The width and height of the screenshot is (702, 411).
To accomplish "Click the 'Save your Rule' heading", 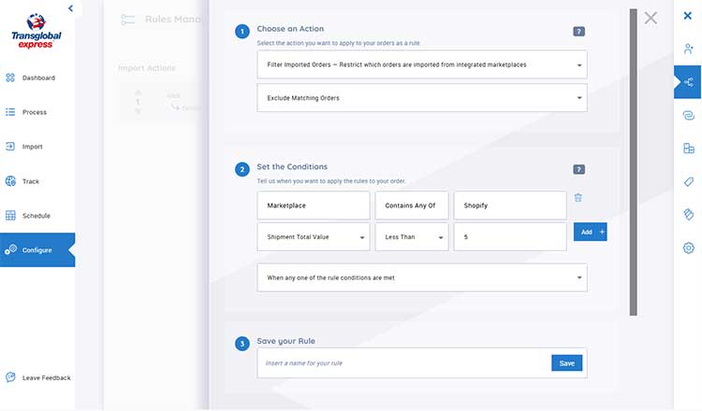I will click(285, 341).
